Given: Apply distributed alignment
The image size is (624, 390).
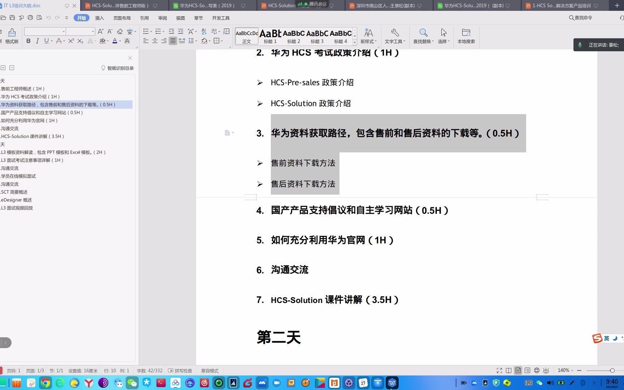Looking at the screenshot, I should [182, 41].
